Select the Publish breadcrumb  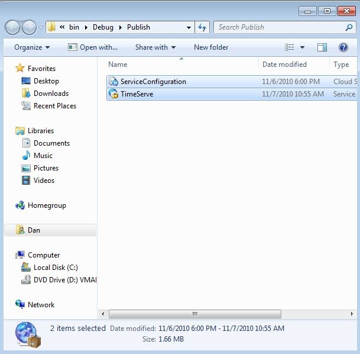click(138, 27)
